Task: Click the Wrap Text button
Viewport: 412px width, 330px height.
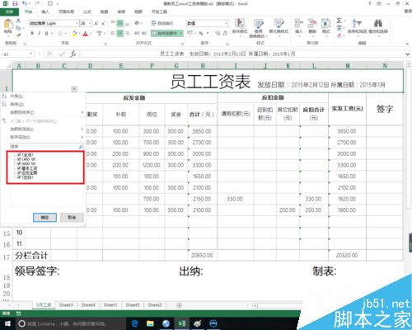Action: pos(162,23)
